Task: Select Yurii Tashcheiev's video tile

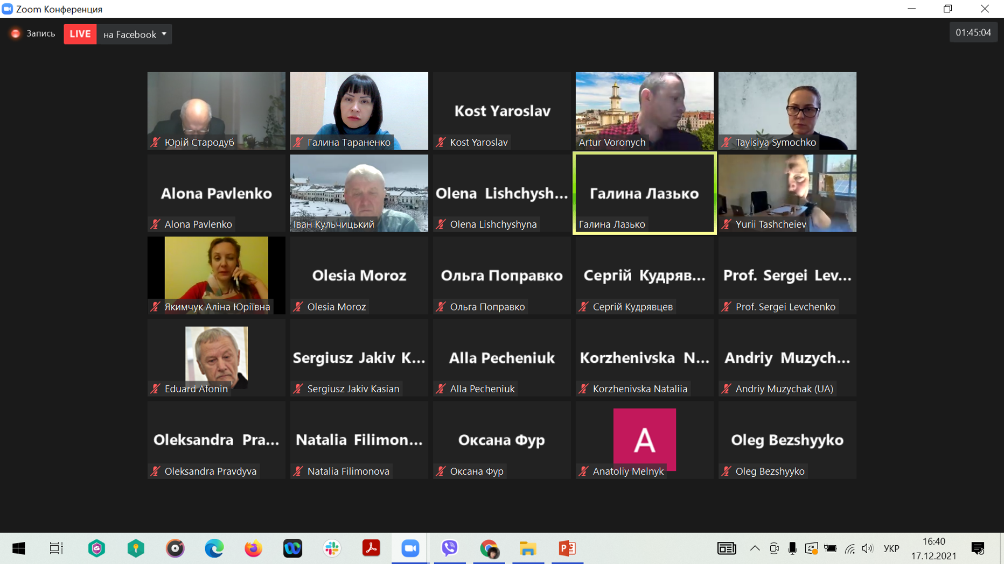Action: click(x=787, y=193)
